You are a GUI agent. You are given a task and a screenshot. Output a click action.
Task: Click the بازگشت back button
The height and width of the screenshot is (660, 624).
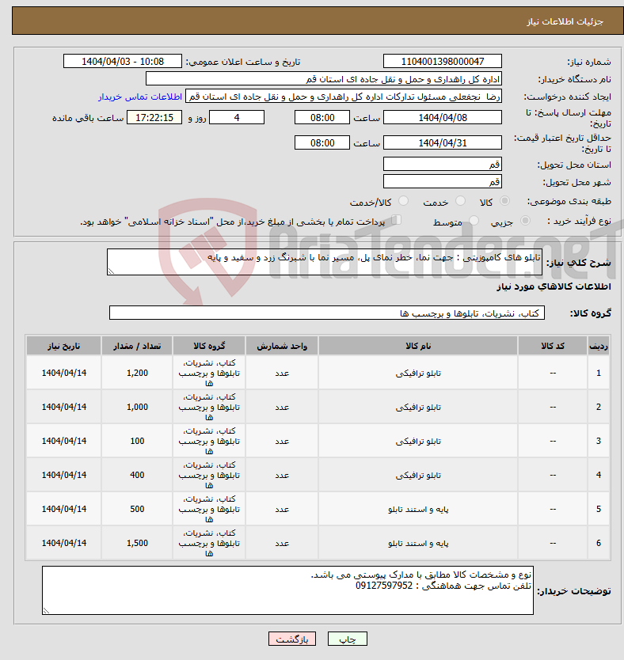click(292, 639)
